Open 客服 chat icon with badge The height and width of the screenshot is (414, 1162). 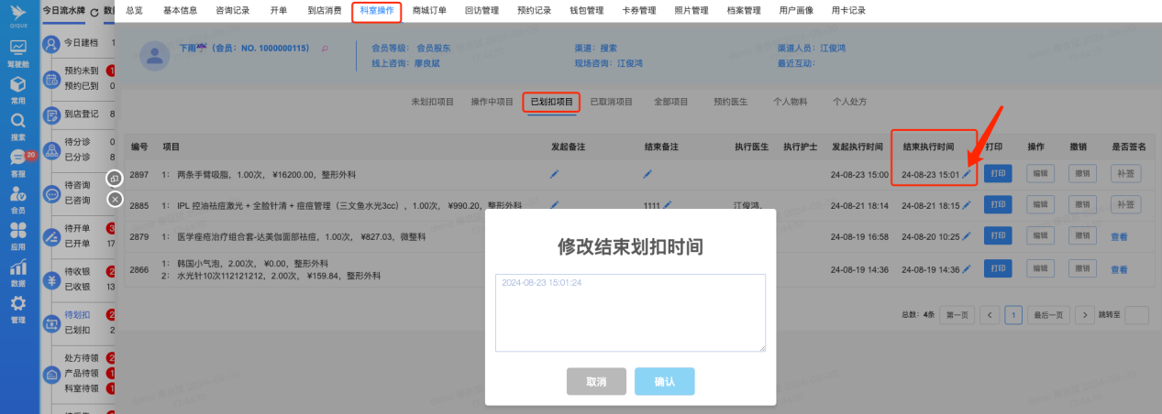pyautogui.click(x=17, y=161)
